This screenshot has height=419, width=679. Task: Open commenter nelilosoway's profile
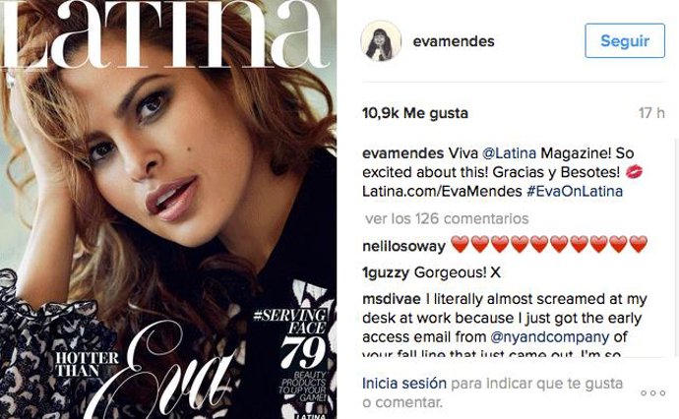pyautogui.click(x=403, y=246)
